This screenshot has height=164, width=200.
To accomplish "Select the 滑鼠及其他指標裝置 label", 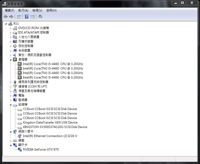I will (32, 91).
